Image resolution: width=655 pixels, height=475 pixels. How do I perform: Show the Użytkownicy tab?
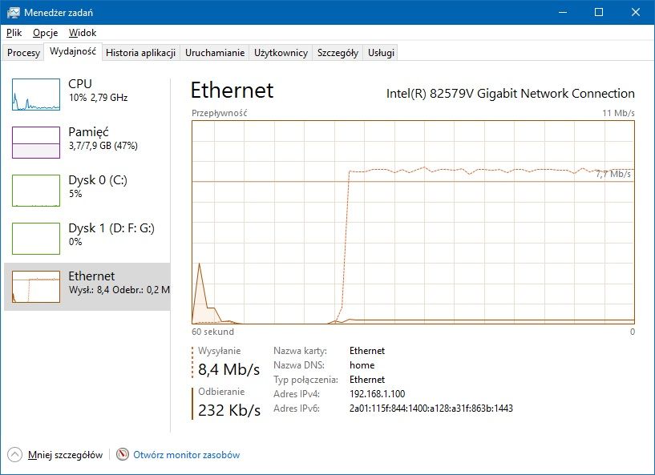point(281,53)
